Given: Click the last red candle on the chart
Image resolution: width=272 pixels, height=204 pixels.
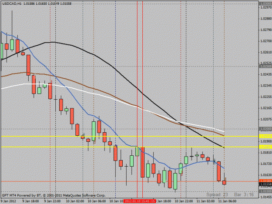Looking at the screenshot, I should click(224, 183).
